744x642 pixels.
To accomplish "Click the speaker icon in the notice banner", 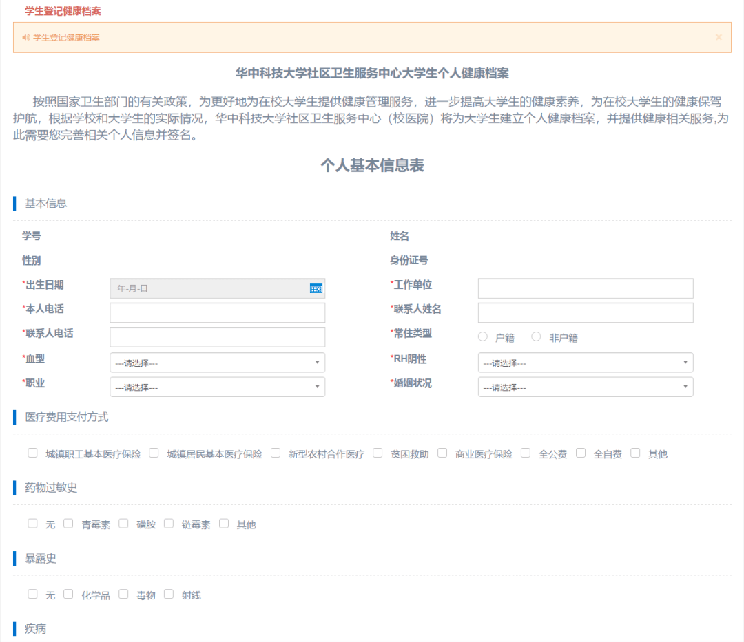I will point(26,37).
